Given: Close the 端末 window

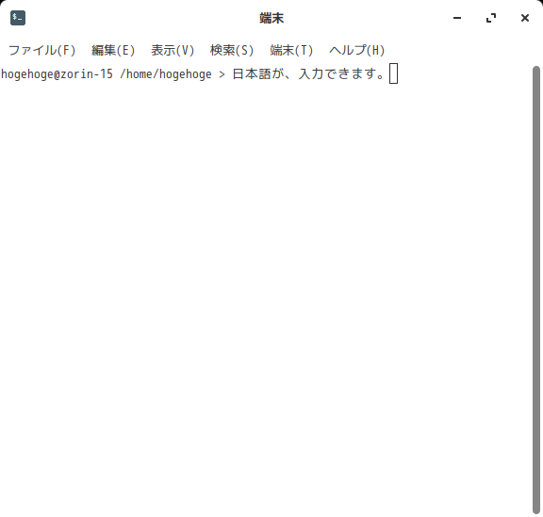Looking at the screenshot, I should (525, 18).
